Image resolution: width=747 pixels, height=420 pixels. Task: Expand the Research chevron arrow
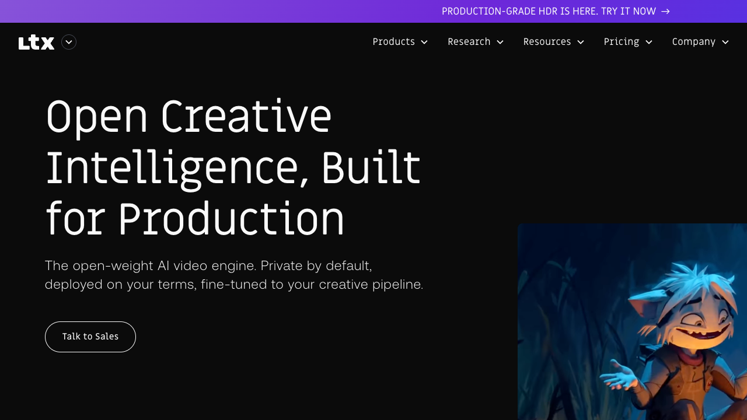pos(500,42)
